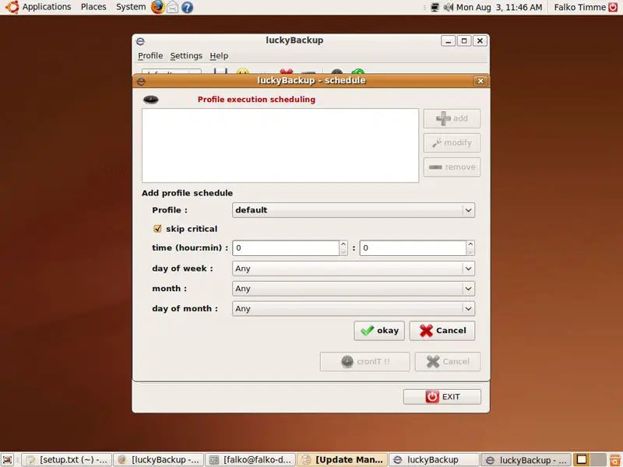Image resolution: width=623 pixels, height=467 pixels.
Task: Open the day of month dropdown
Action: (354, 308)
